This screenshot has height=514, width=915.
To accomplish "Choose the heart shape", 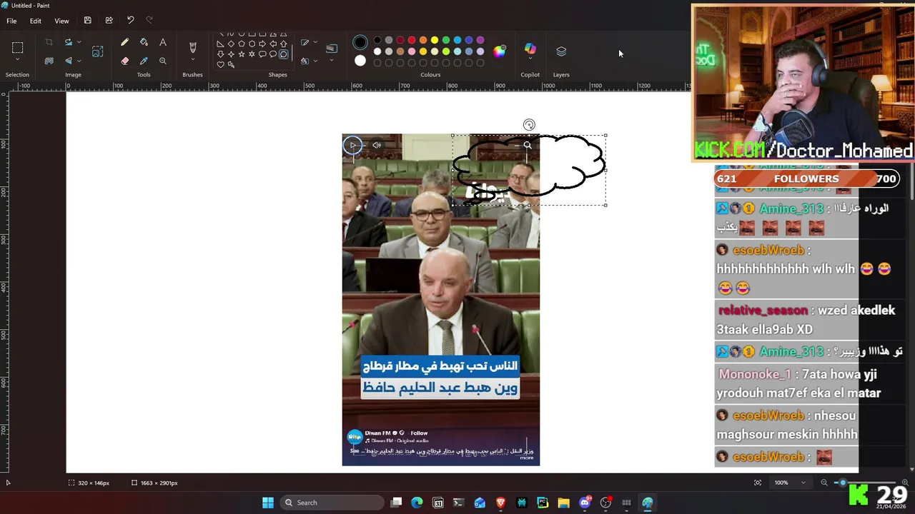I will tap(220, 65).
